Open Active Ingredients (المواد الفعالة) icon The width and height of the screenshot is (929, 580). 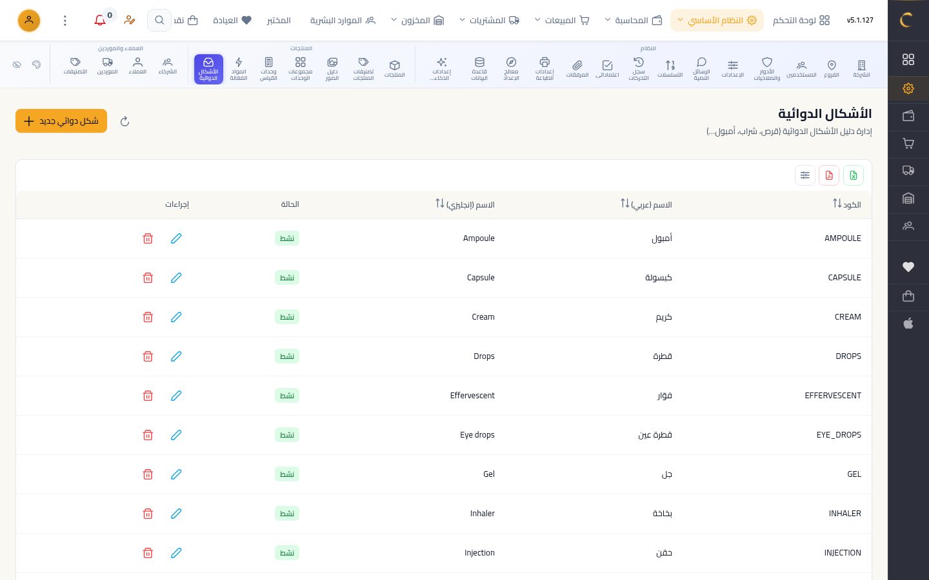coord(239,69)
